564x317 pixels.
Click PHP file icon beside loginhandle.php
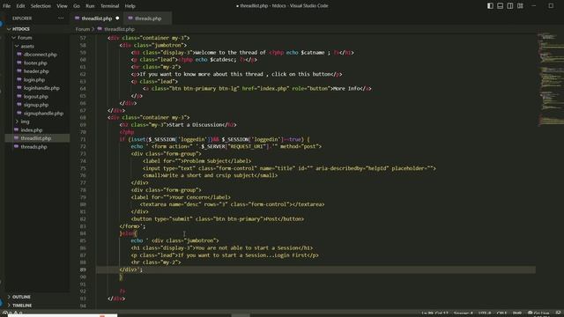click(x=19, y=88)
